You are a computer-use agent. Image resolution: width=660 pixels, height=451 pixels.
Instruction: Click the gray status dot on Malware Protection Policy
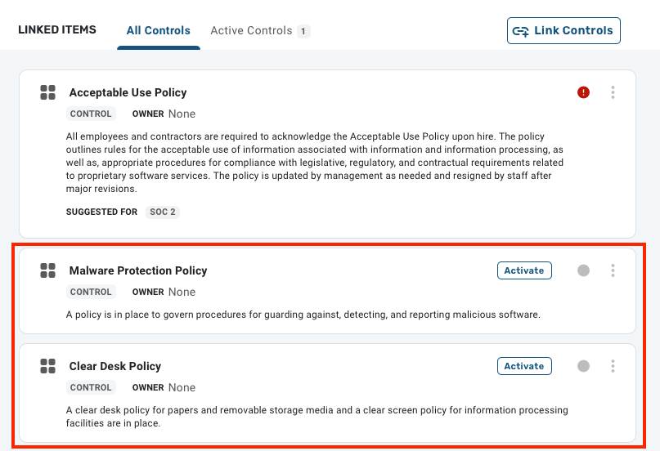pos(583,270)
